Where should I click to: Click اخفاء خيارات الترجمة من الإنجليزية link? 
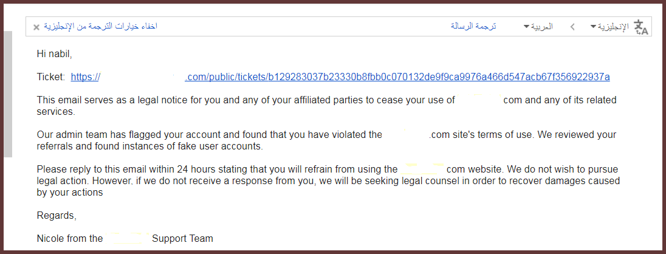pos(100,27)
